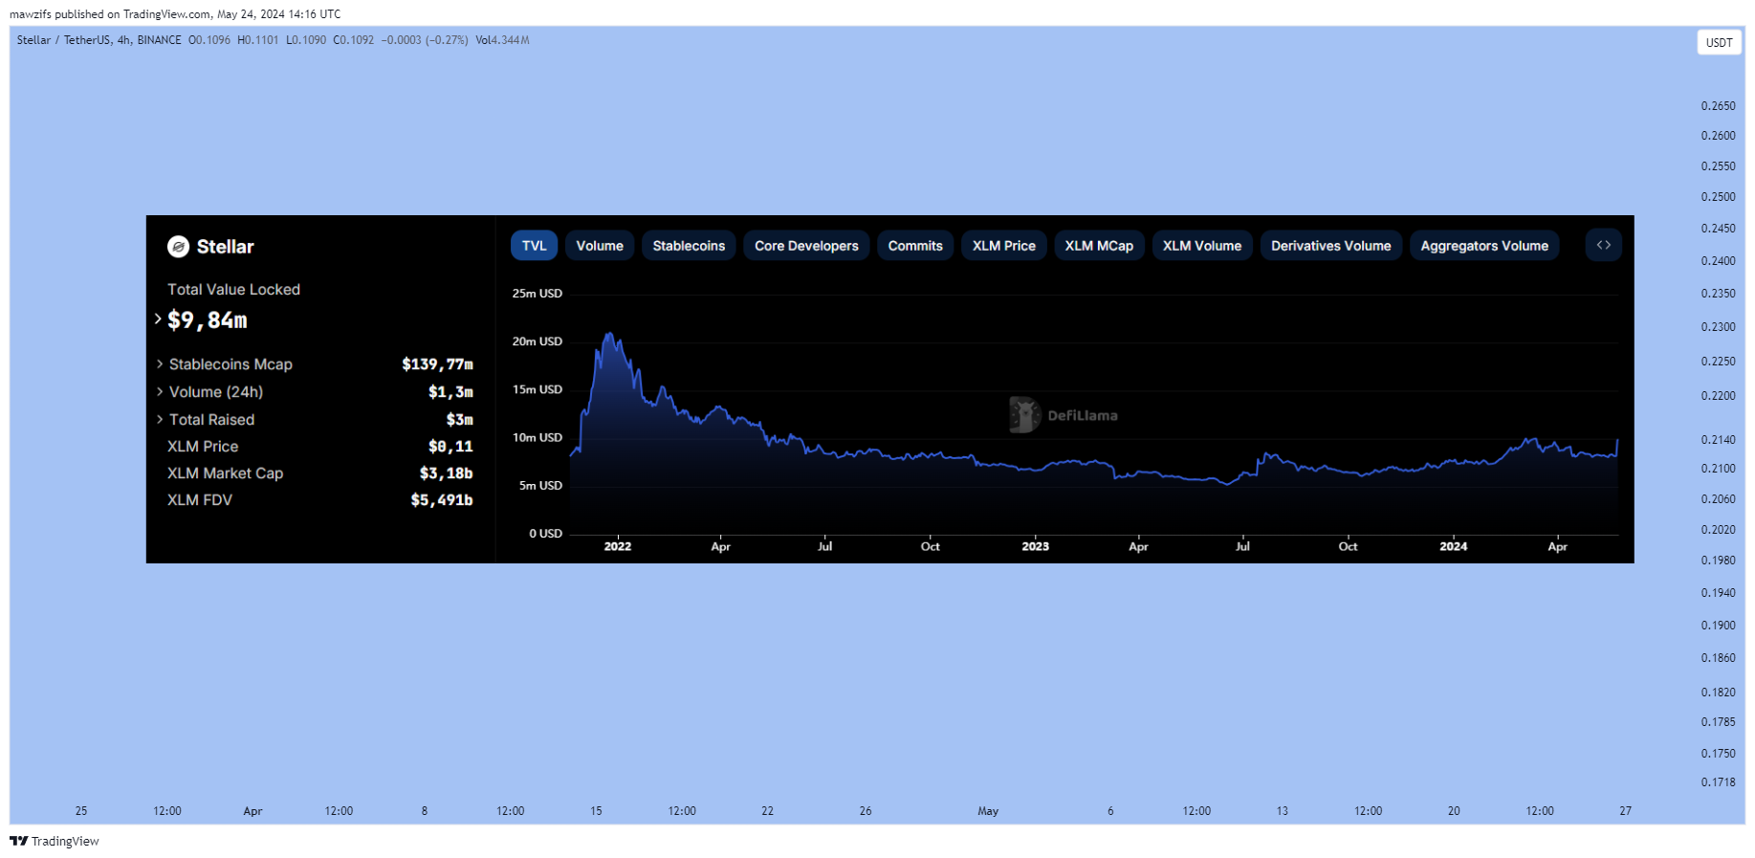Image resolution: width=1755 pixels, height=858 pixels.
Task: Click the $139,77m stablecoins value
Action: (x=437, y=364)
